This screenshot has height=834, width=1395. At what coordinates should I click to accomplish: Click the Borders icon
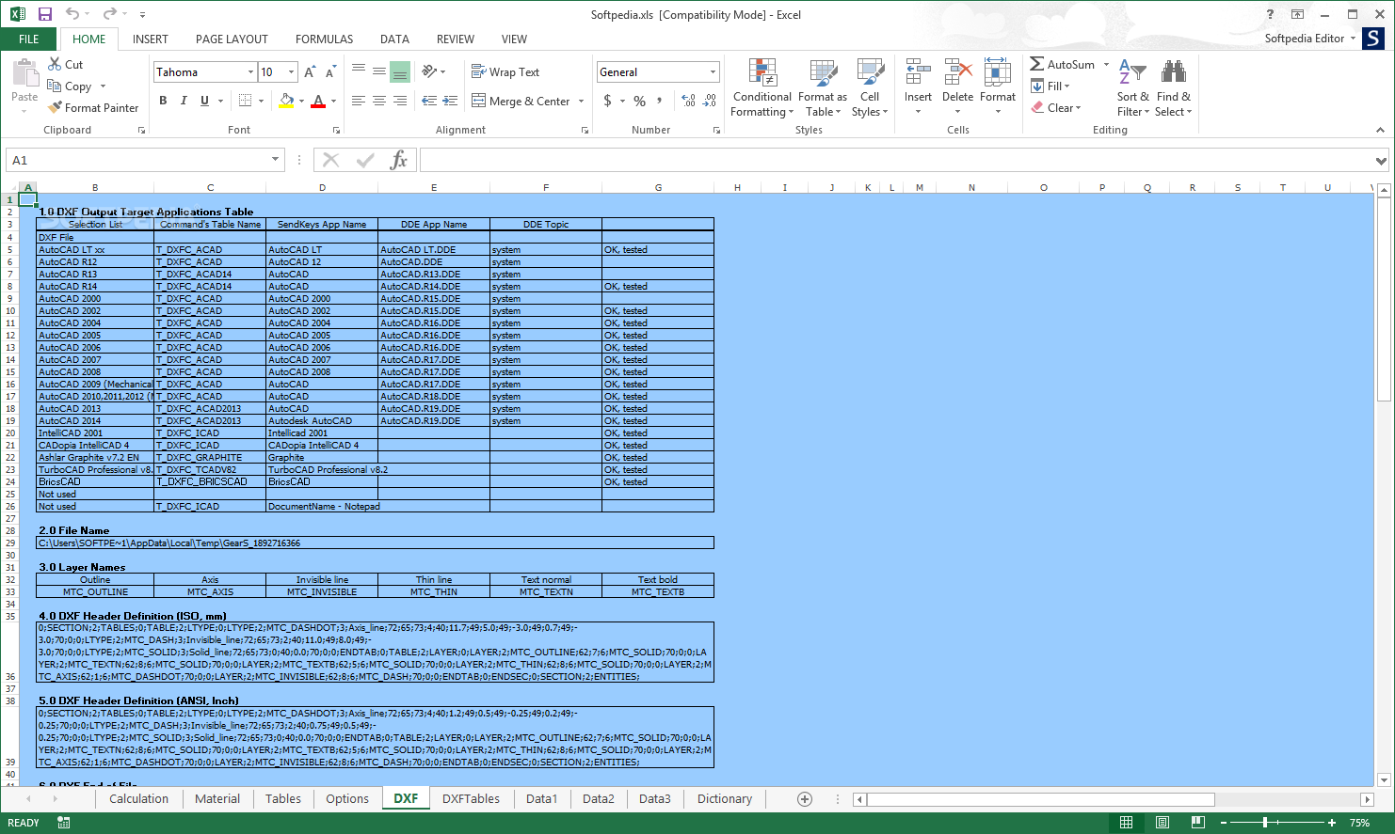[x=245, y=101]
